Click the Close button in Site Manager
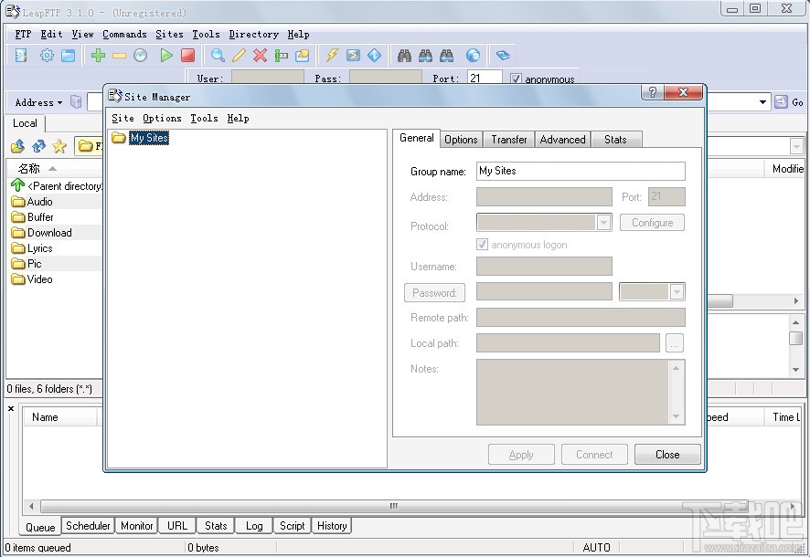The height and width of the screenshot is (557, 810). pos(667,455)
